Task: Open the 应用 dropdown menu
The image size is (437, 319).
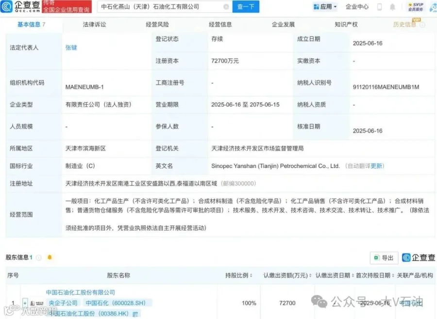Action: [x=325, y=7]
